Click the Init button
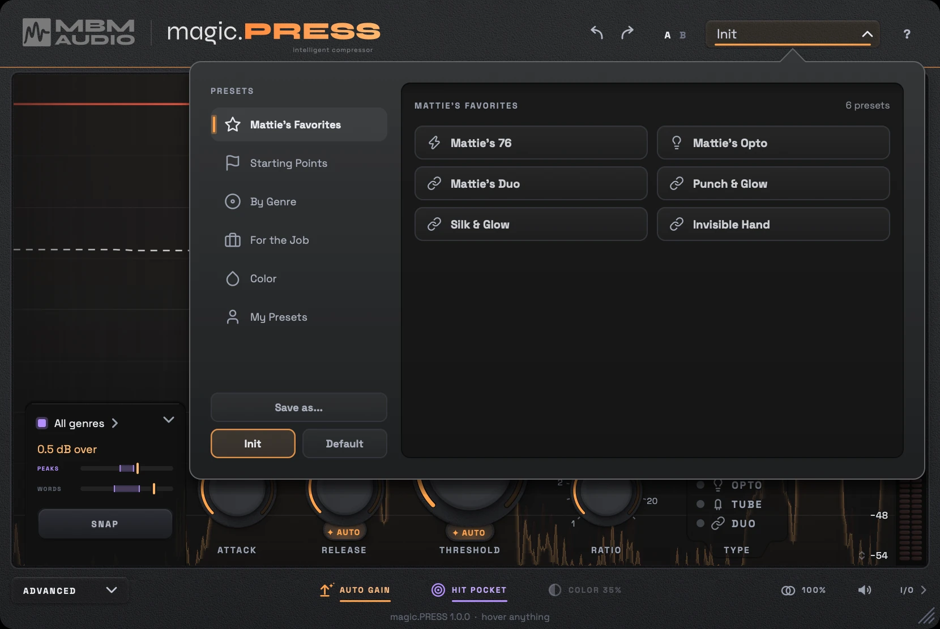Image resolution: width=940 pixels, height=629 pixels. 253,443
